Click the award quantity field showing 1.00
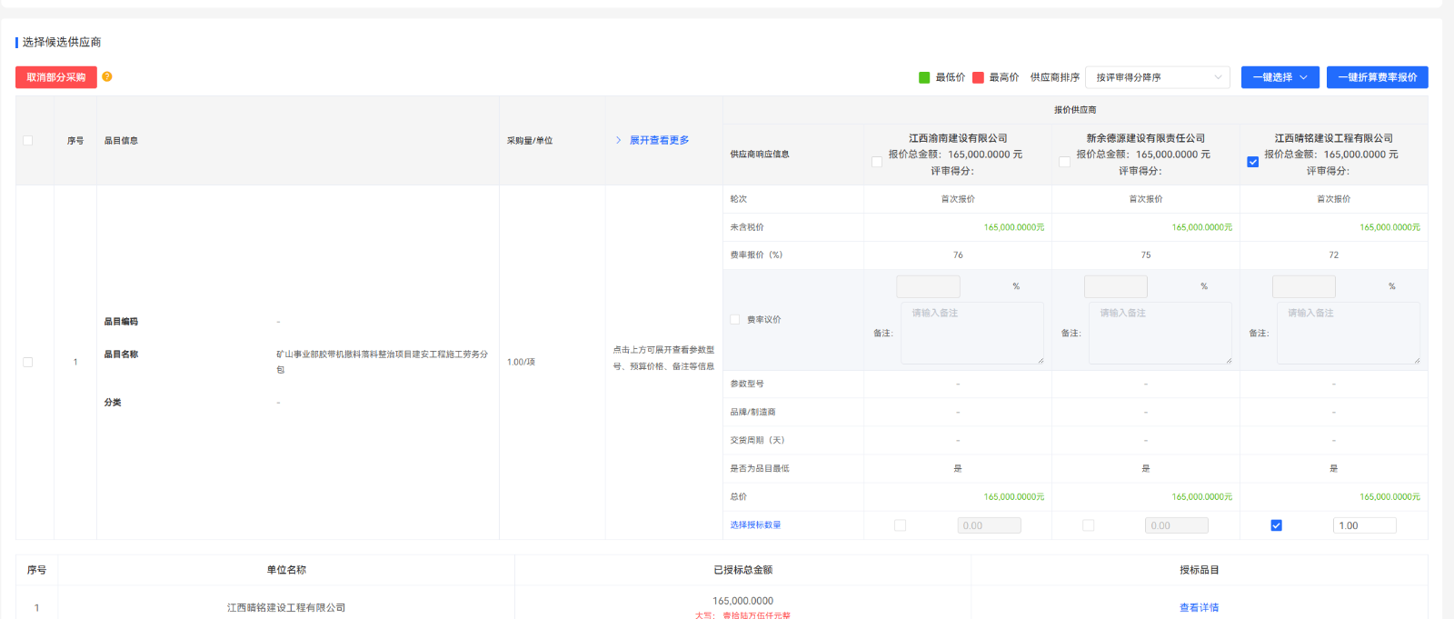Image resolution: width=1454 pixels, height=619 pixels. [1363, 526]
